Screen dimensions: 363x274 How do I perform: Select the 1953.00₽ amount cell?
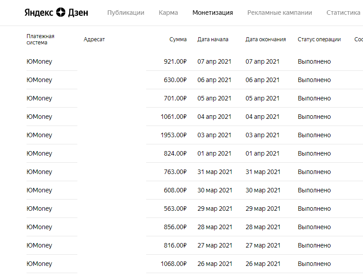[x=173, y=135]
